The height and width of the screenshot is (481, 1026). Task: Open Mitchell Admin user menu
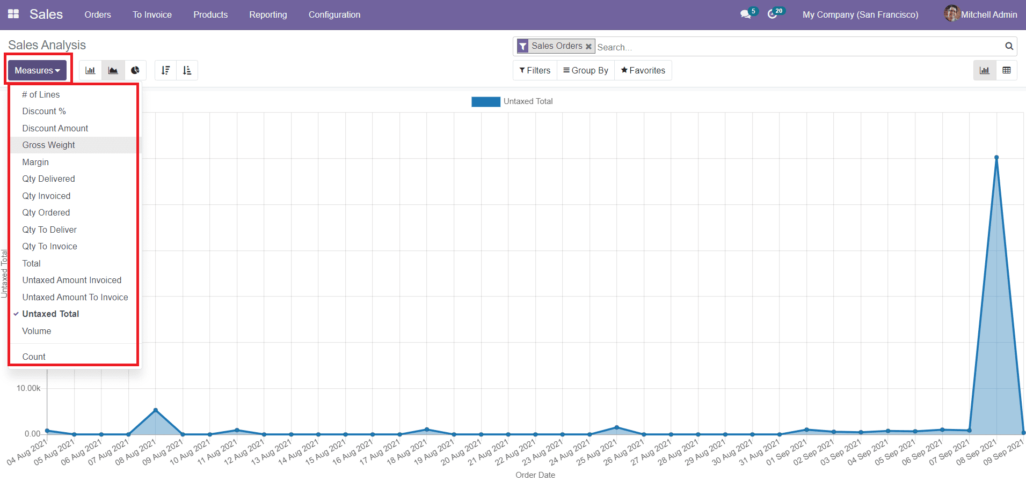pos(981,14)
